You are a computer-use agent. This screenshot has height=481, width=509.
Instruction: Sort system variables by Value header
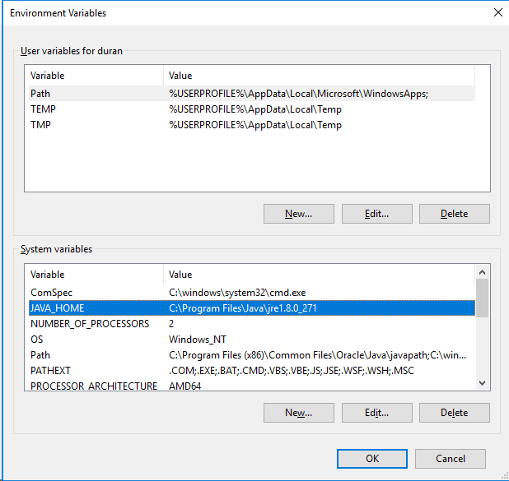coord(319,275)
